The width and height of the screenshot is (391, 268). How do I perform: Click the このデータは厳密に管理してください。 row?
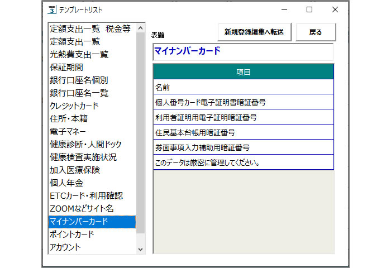[244, 162]
